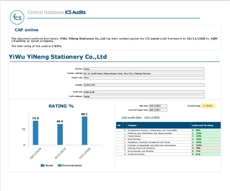Click the yellow Overall rating C 89% badge

coord(208,106)
